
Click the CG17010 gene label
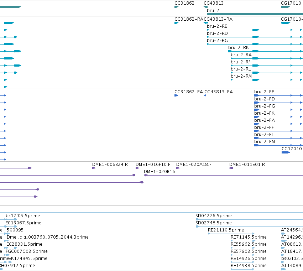pyautogui.click(x=291, y=3)
